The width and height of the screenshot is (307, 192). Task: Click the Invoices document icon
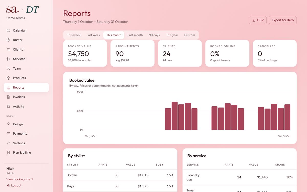[8, 97]
